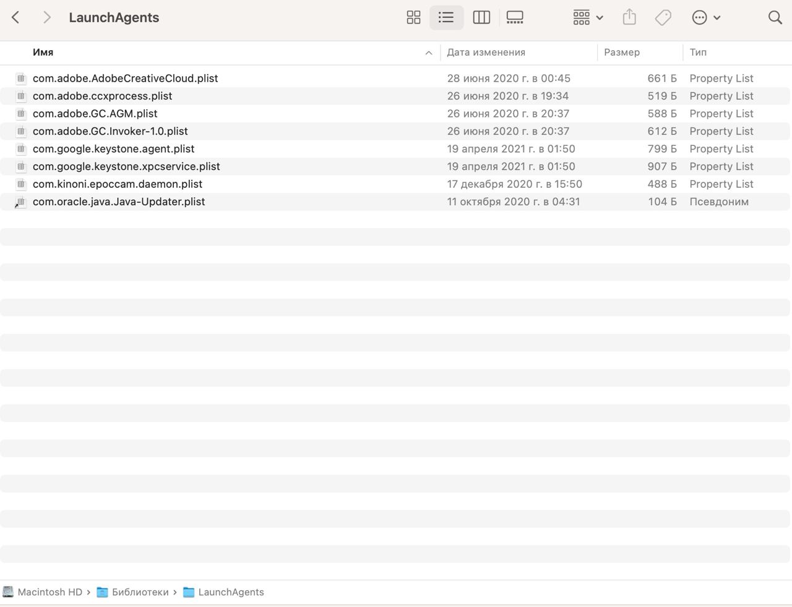Image resolution: width=792 pixels, height=607 pixels.
Task: Click the LaunchAgents window title
Action: (114, 17)
